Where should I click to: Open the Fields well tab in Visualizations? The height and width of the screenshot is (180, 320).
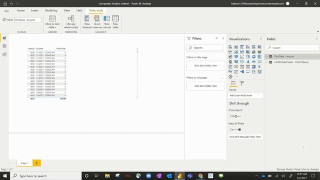click(233, 83)
